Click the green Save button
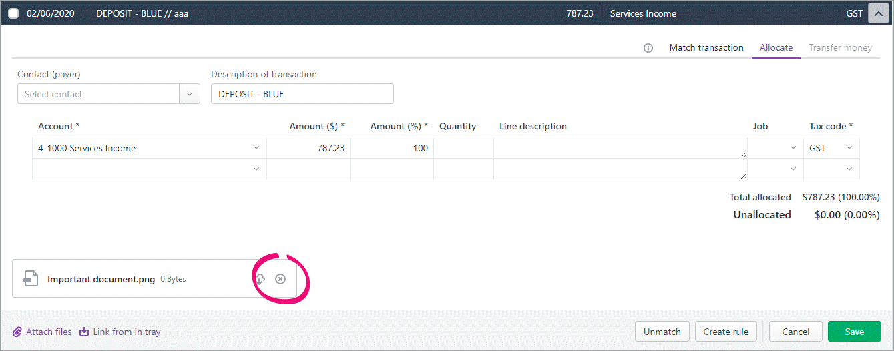 click(855, 332)
